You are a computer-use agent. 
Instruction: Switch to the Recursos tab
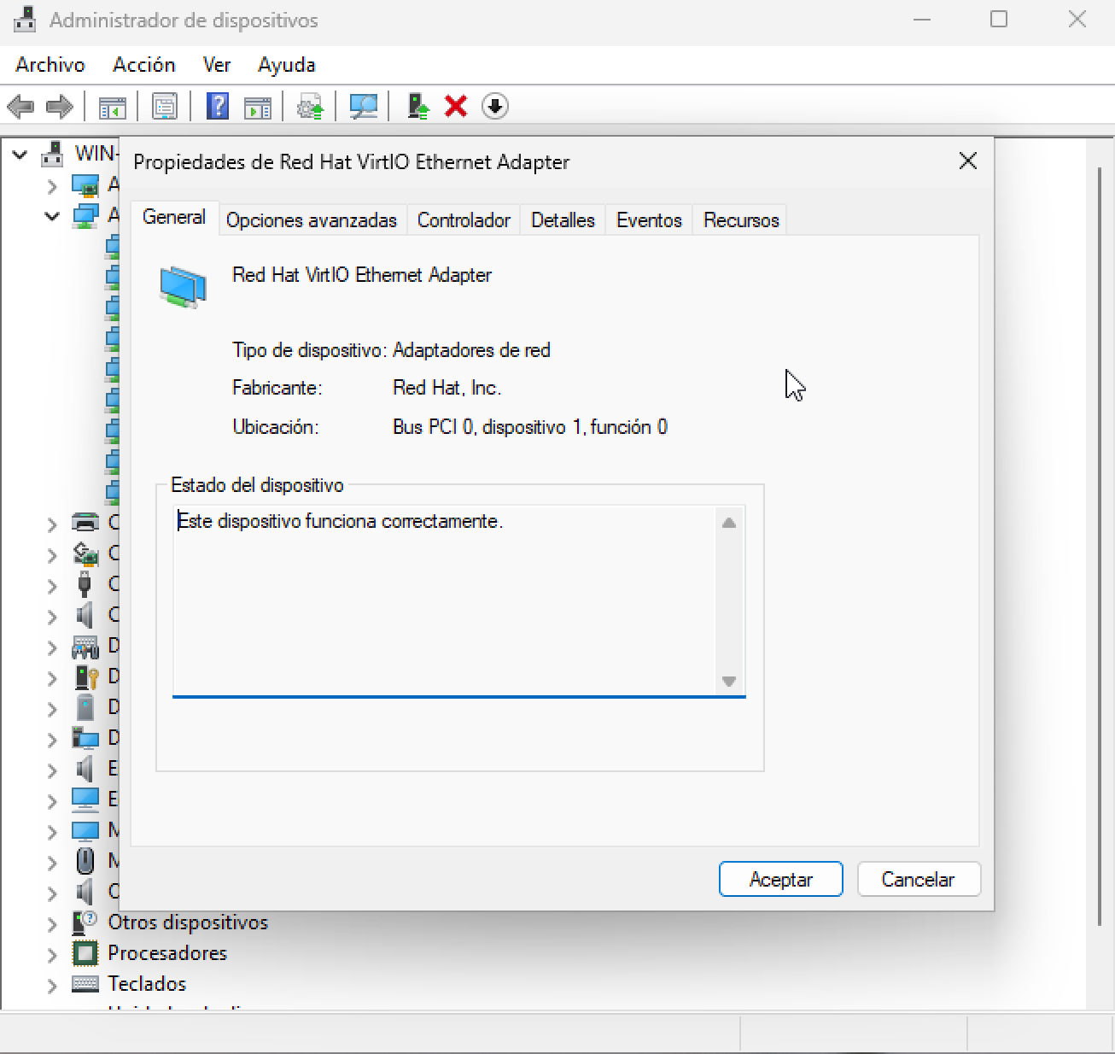click(x=741, y=220)
